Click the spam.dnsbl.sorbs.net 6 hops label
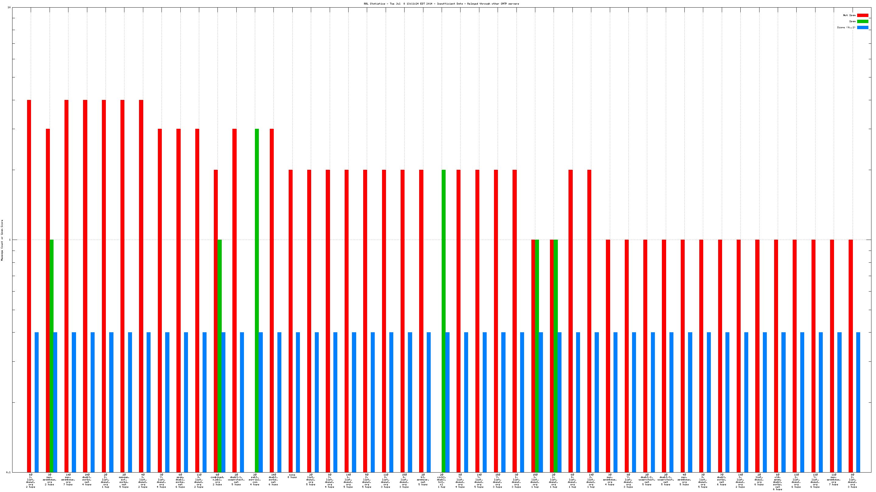This screenshot has height=492, width=876. point(180,481)
